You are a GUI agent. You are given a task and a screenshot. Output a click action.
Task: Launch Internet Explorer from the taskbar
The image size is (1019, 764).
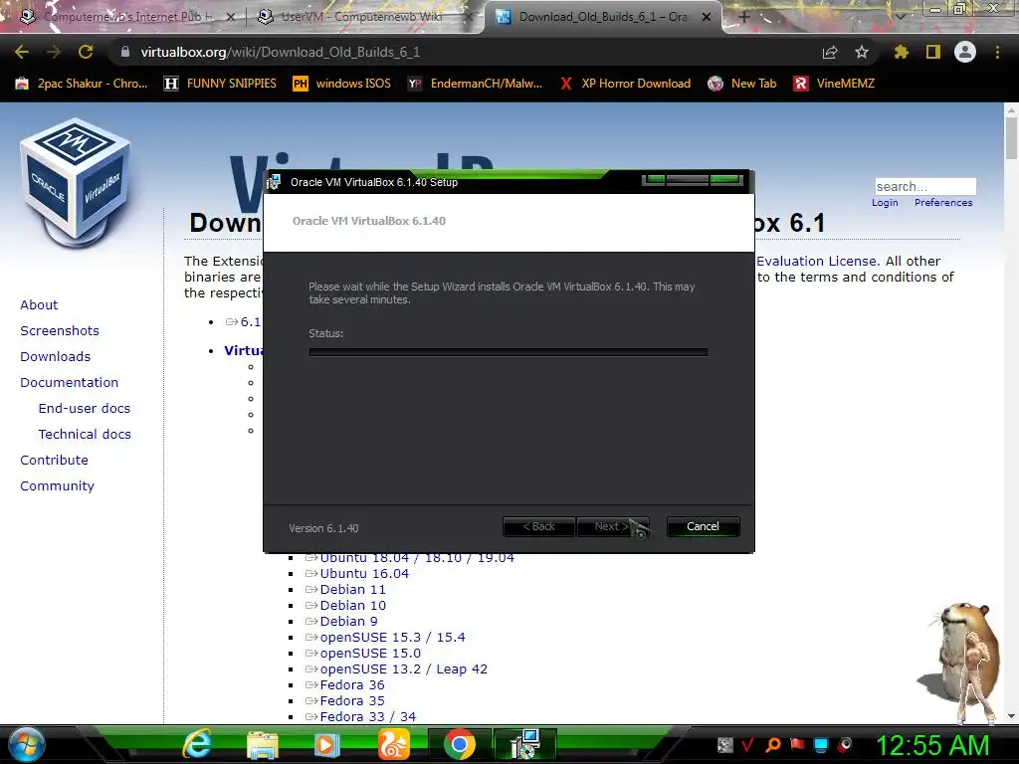197,744
